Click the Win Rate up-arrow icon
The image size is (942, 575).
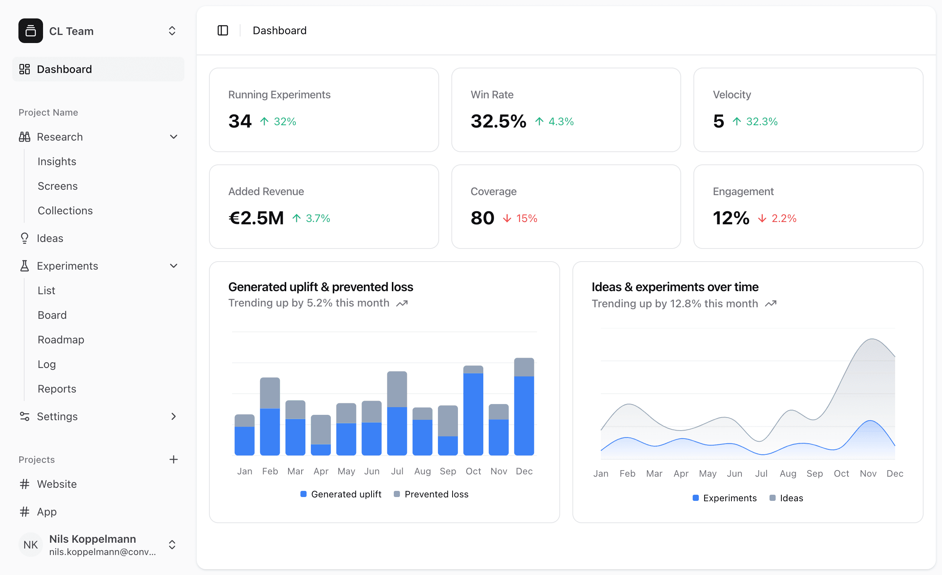point(539,121)
